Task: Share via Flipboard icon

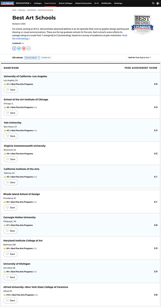Action: coord(24,48)
